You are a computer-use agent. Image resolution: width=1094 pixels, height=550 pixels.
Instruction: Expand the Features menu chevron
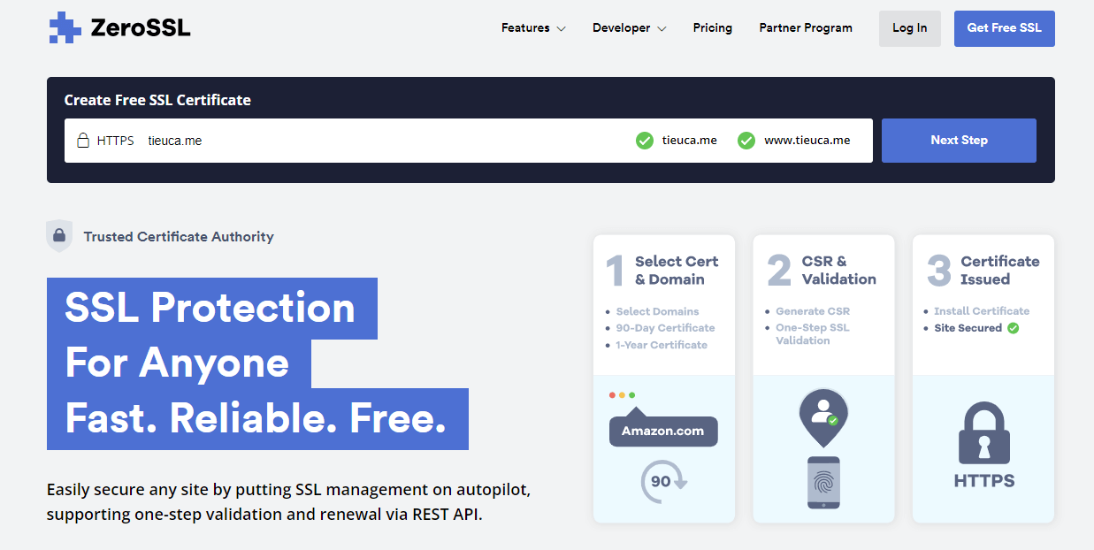561,28
